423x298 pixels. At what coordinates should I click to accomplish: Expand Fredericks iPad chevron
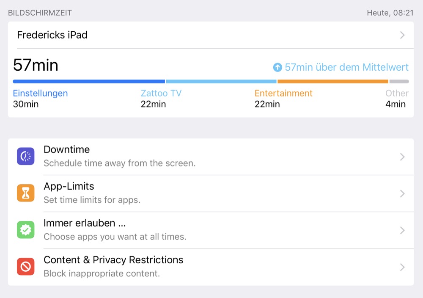pyautogui.click(x=402, y=35)
